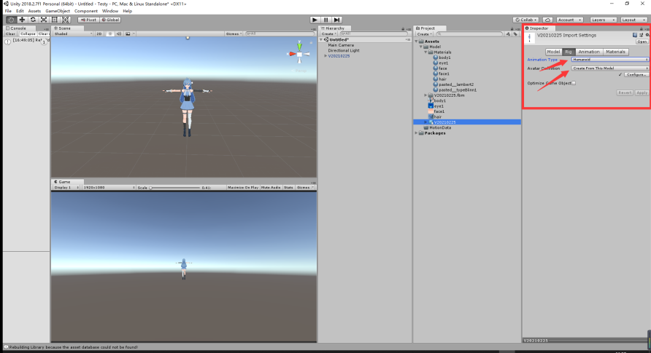Click the Revert button
651x353 pixels.
(x=625, y=92)
